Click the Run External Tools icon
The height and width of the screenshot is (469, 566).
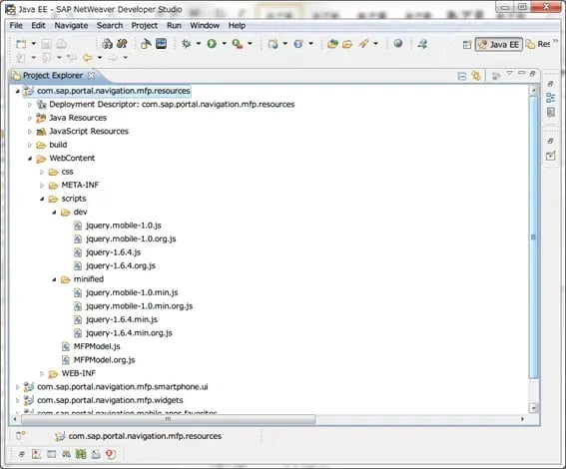[x=238, y=44]
